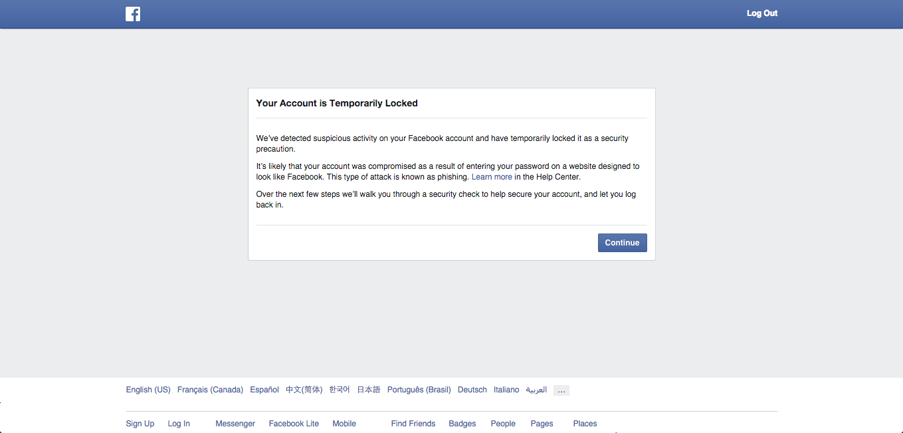Screen dimensions: 903x433
Task: Switch language to Español
Action: pos(264,390)
